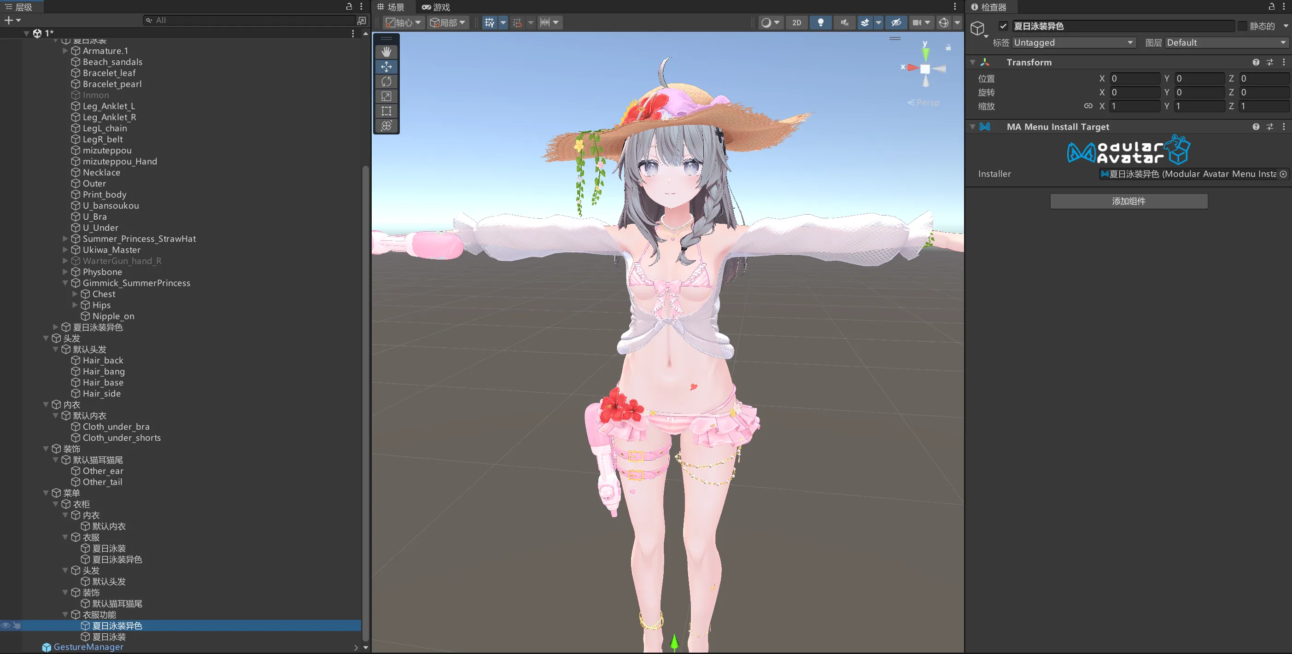Expand the Armature.1 tree node
The height and width of the screenshot is (654, 1292).
(x=65, y=51)
